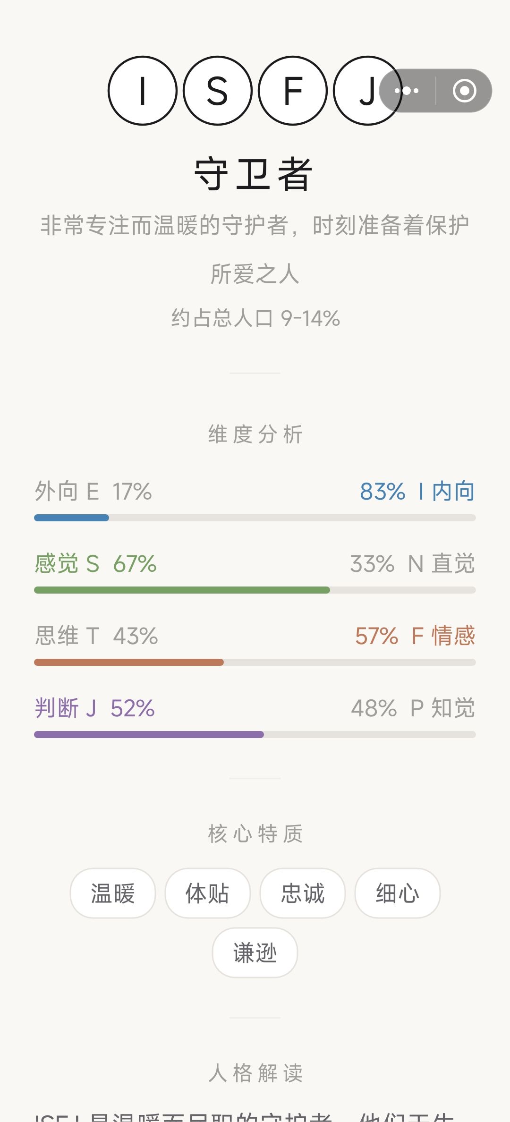Image resolution: width=510 pixels, height=1122 pixels.
Task: Click the orange 思维/情感 progress bar
Action: pos(255,662)
